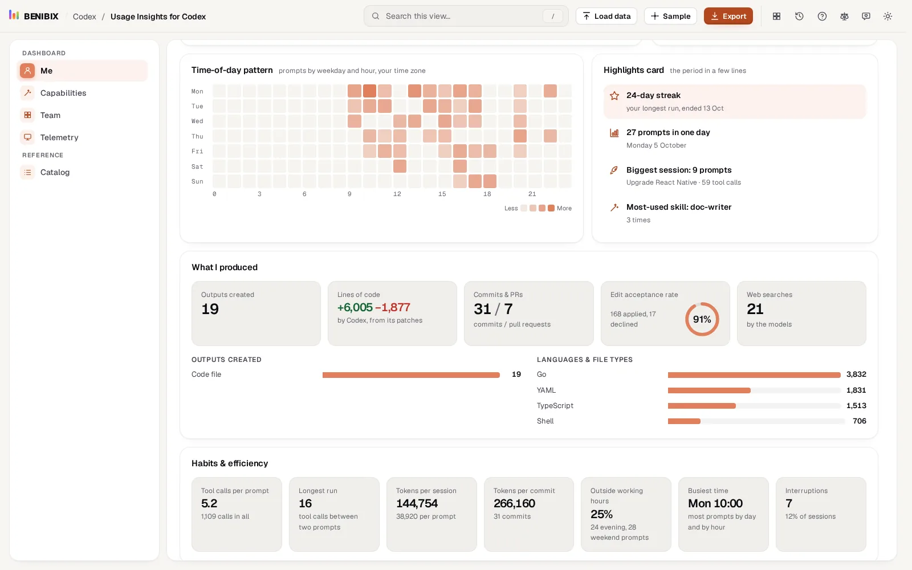This screenshot has height=570, width=912.
Task: Click the '24-day streak' highlight text
Action: point(653,95)
